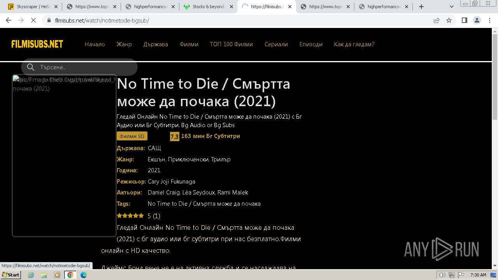
Task: Open the САЩ country link
Action: [x=154, y=148]
